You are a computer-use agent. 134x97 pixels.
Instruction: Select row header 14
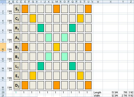pyautogui.click(x=3, y=66)
